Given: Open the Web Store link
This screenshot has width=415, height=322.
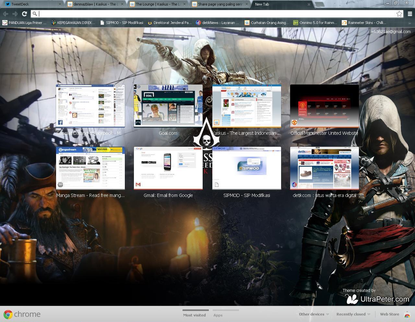Looking at the screenshot, I should click(x=389, y=314).
